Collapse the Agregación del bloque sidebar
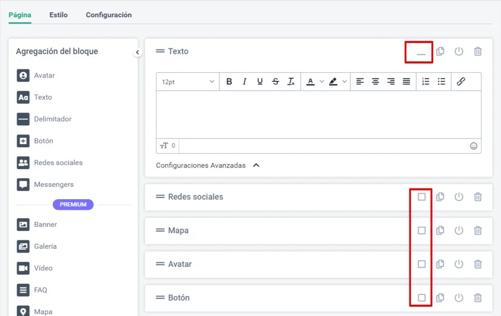The image size is (501, 316). 137,52
